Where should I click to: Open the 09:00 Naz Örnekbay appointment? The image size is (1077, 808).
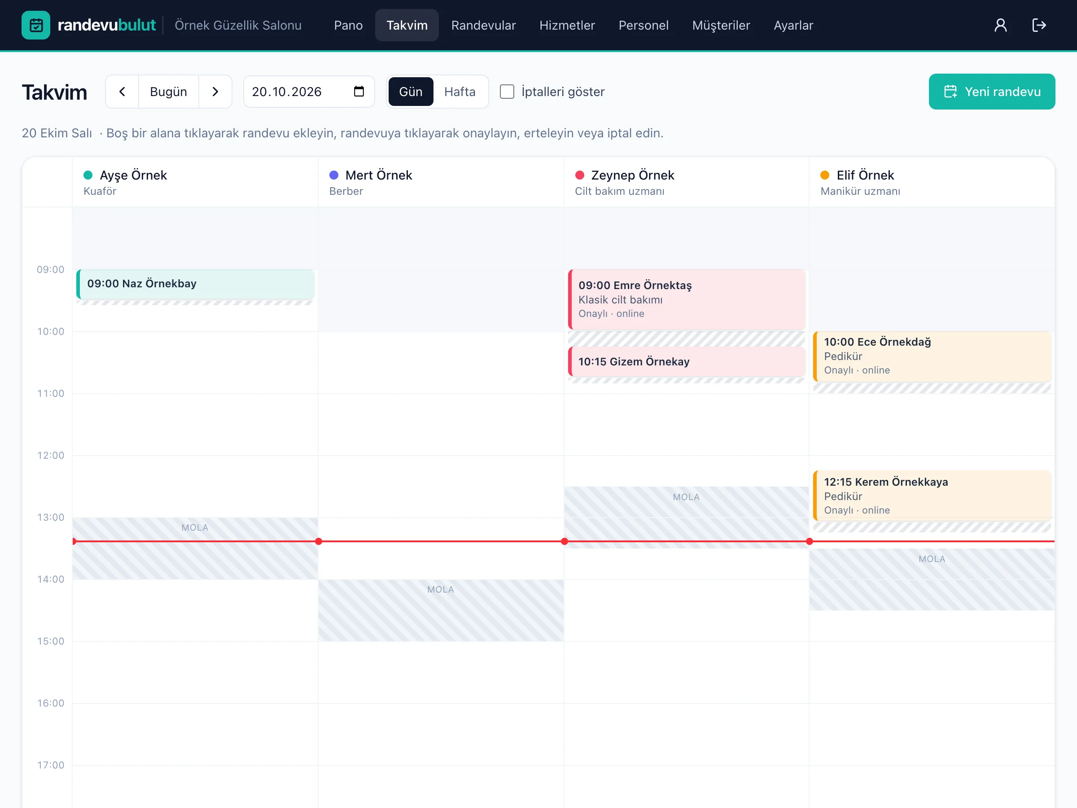pyautogui.click(x=195, y=284)
